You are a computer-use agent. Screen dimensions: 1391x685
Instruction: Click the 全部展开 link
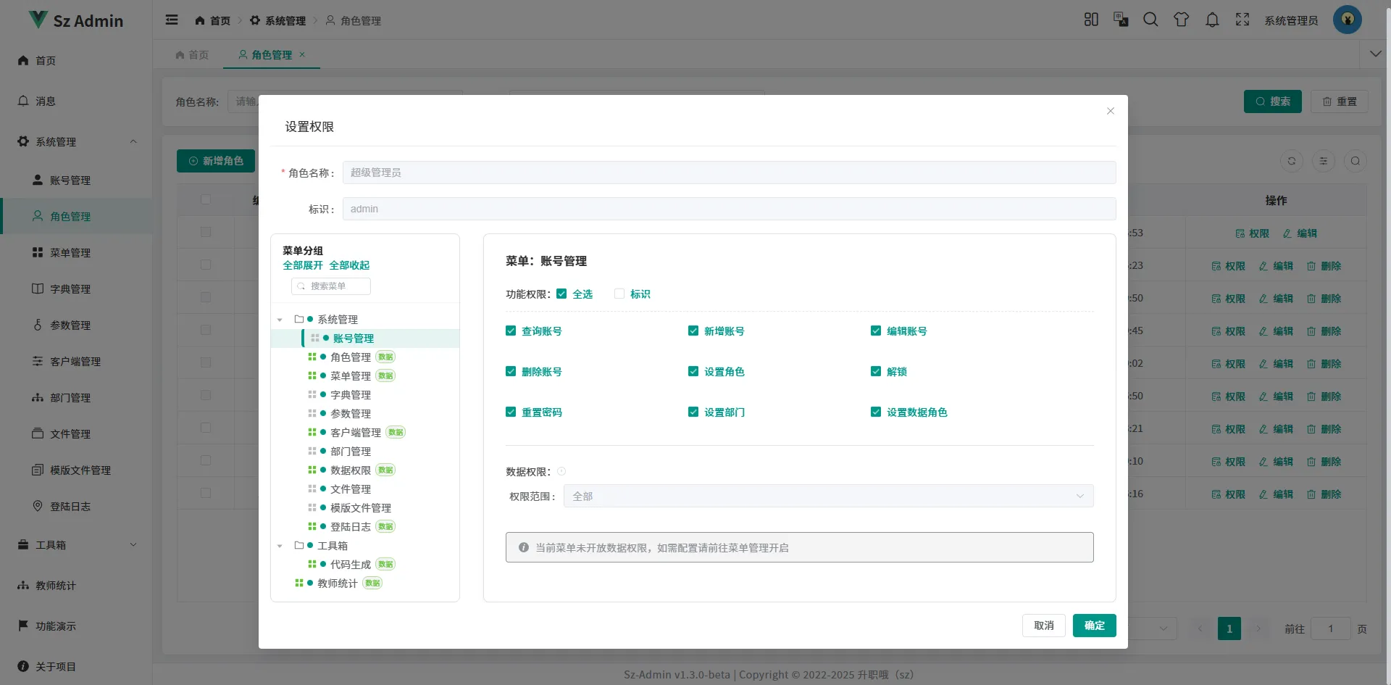click(303, 265)
